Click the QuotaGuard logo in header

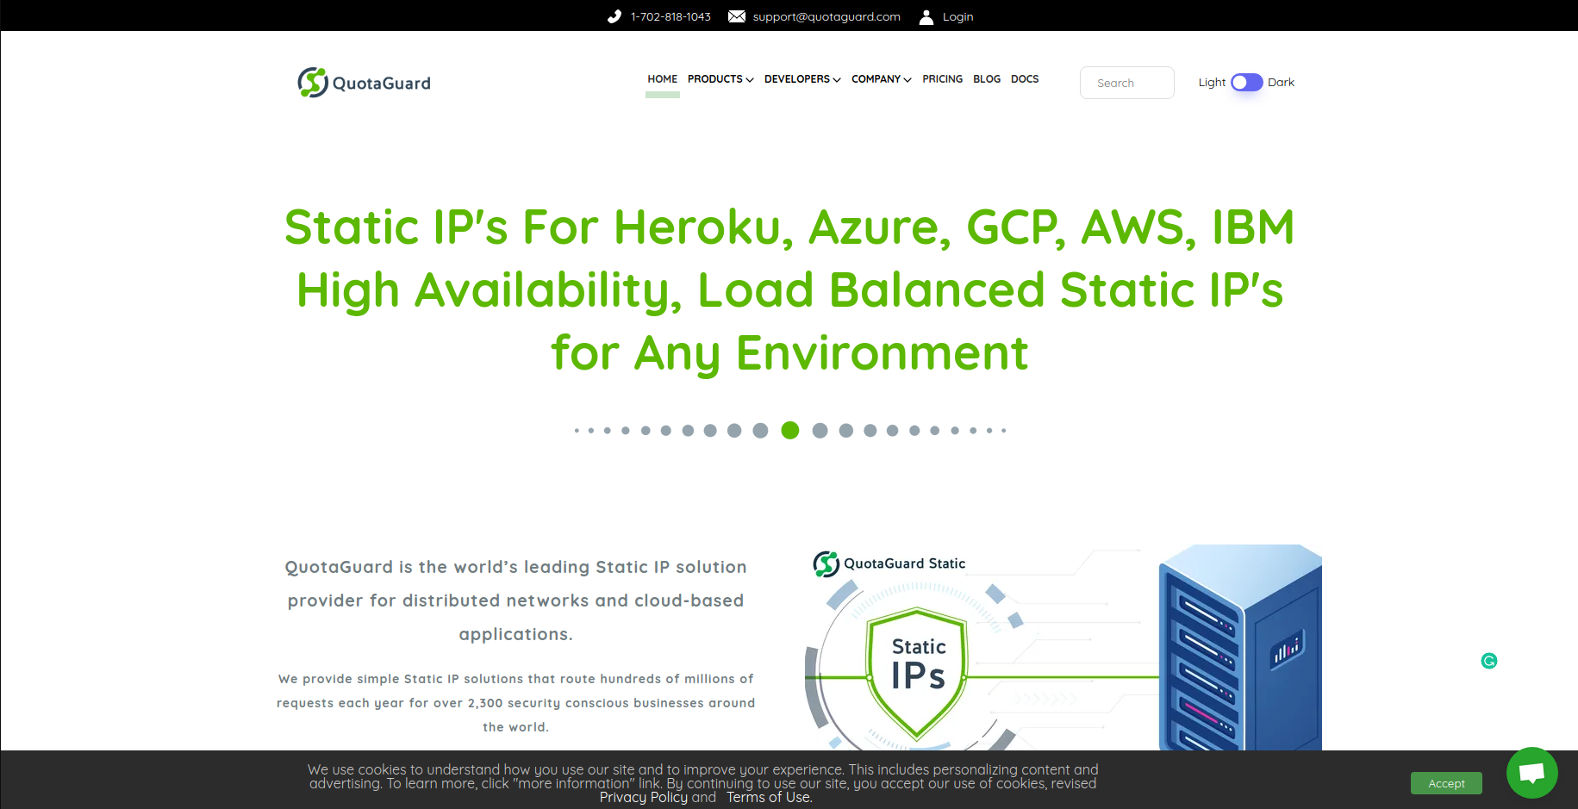coord(364,83)
